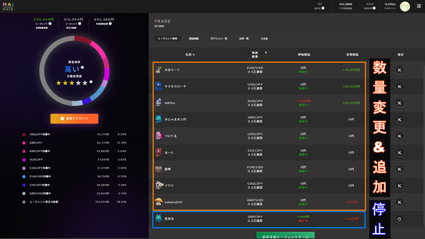The height and width of the screenshot is (239, 425).
Task: Click the るーと red avatar
Action: point(159,152)
